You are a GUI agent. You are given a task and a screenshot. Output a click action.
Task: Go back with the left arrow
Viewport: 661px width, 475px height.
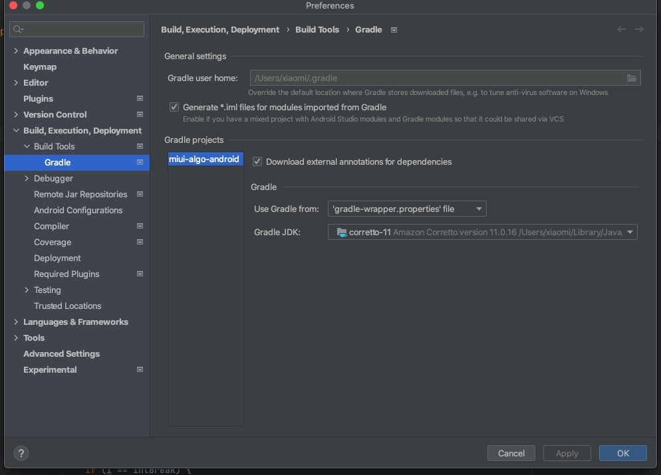point(621,29)
